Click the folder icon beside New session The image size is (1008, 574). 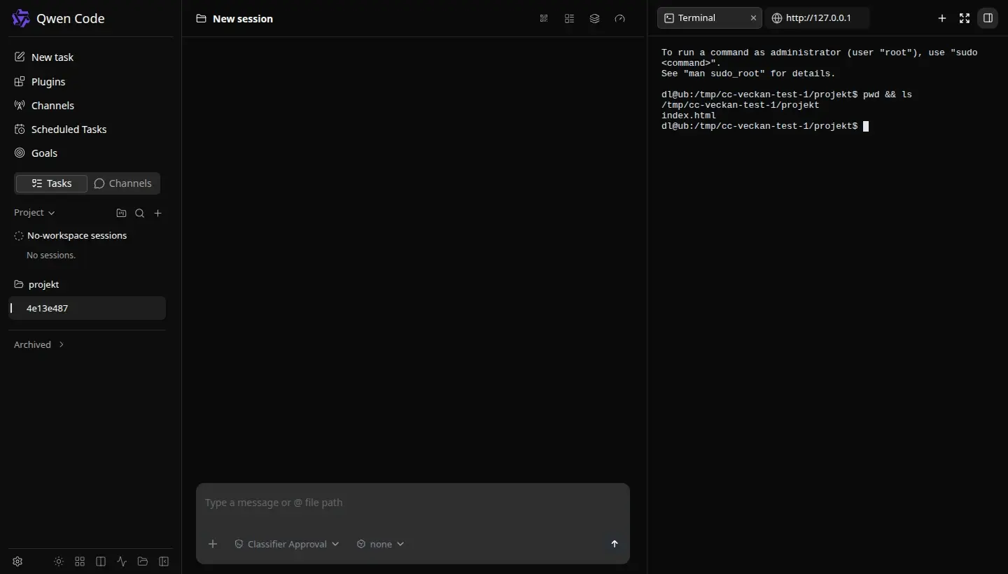point(202,19)
